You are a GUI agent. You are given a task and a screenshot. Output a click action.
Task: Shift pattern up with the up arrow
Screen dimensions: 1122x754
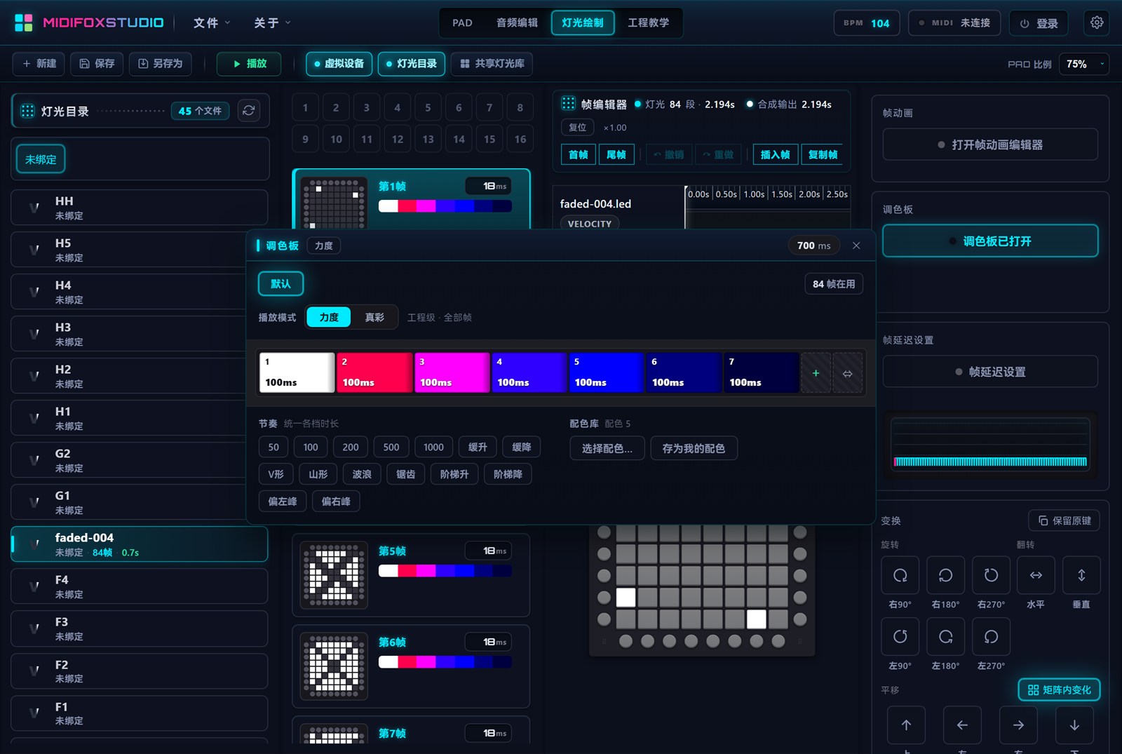906,725
